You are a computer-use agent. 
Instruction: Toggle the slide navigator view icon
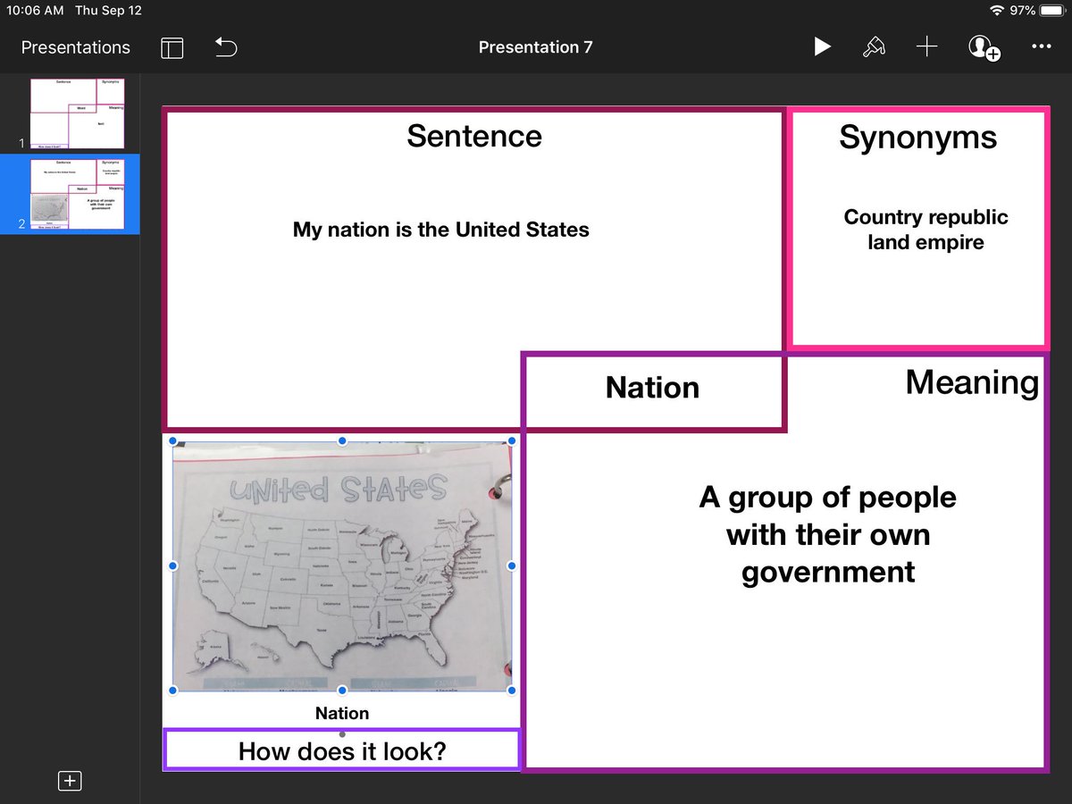click(x=172, y=47)
